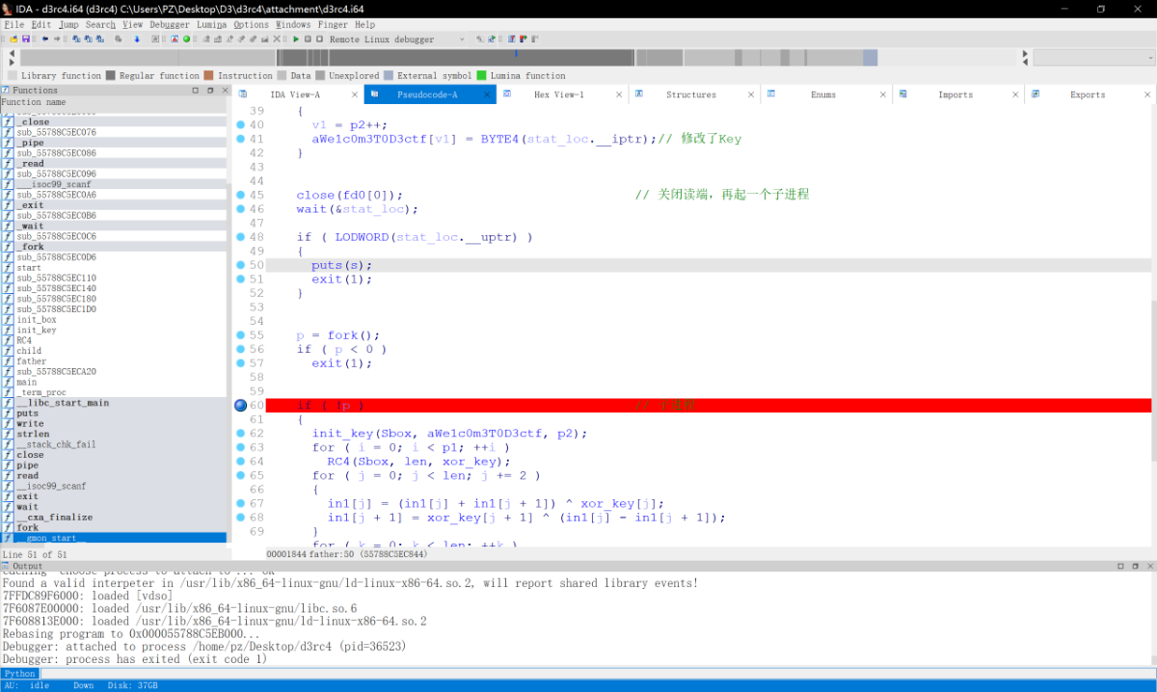Open the Finger menu
The image size is (1157, 692).
[x=334, y=24]
